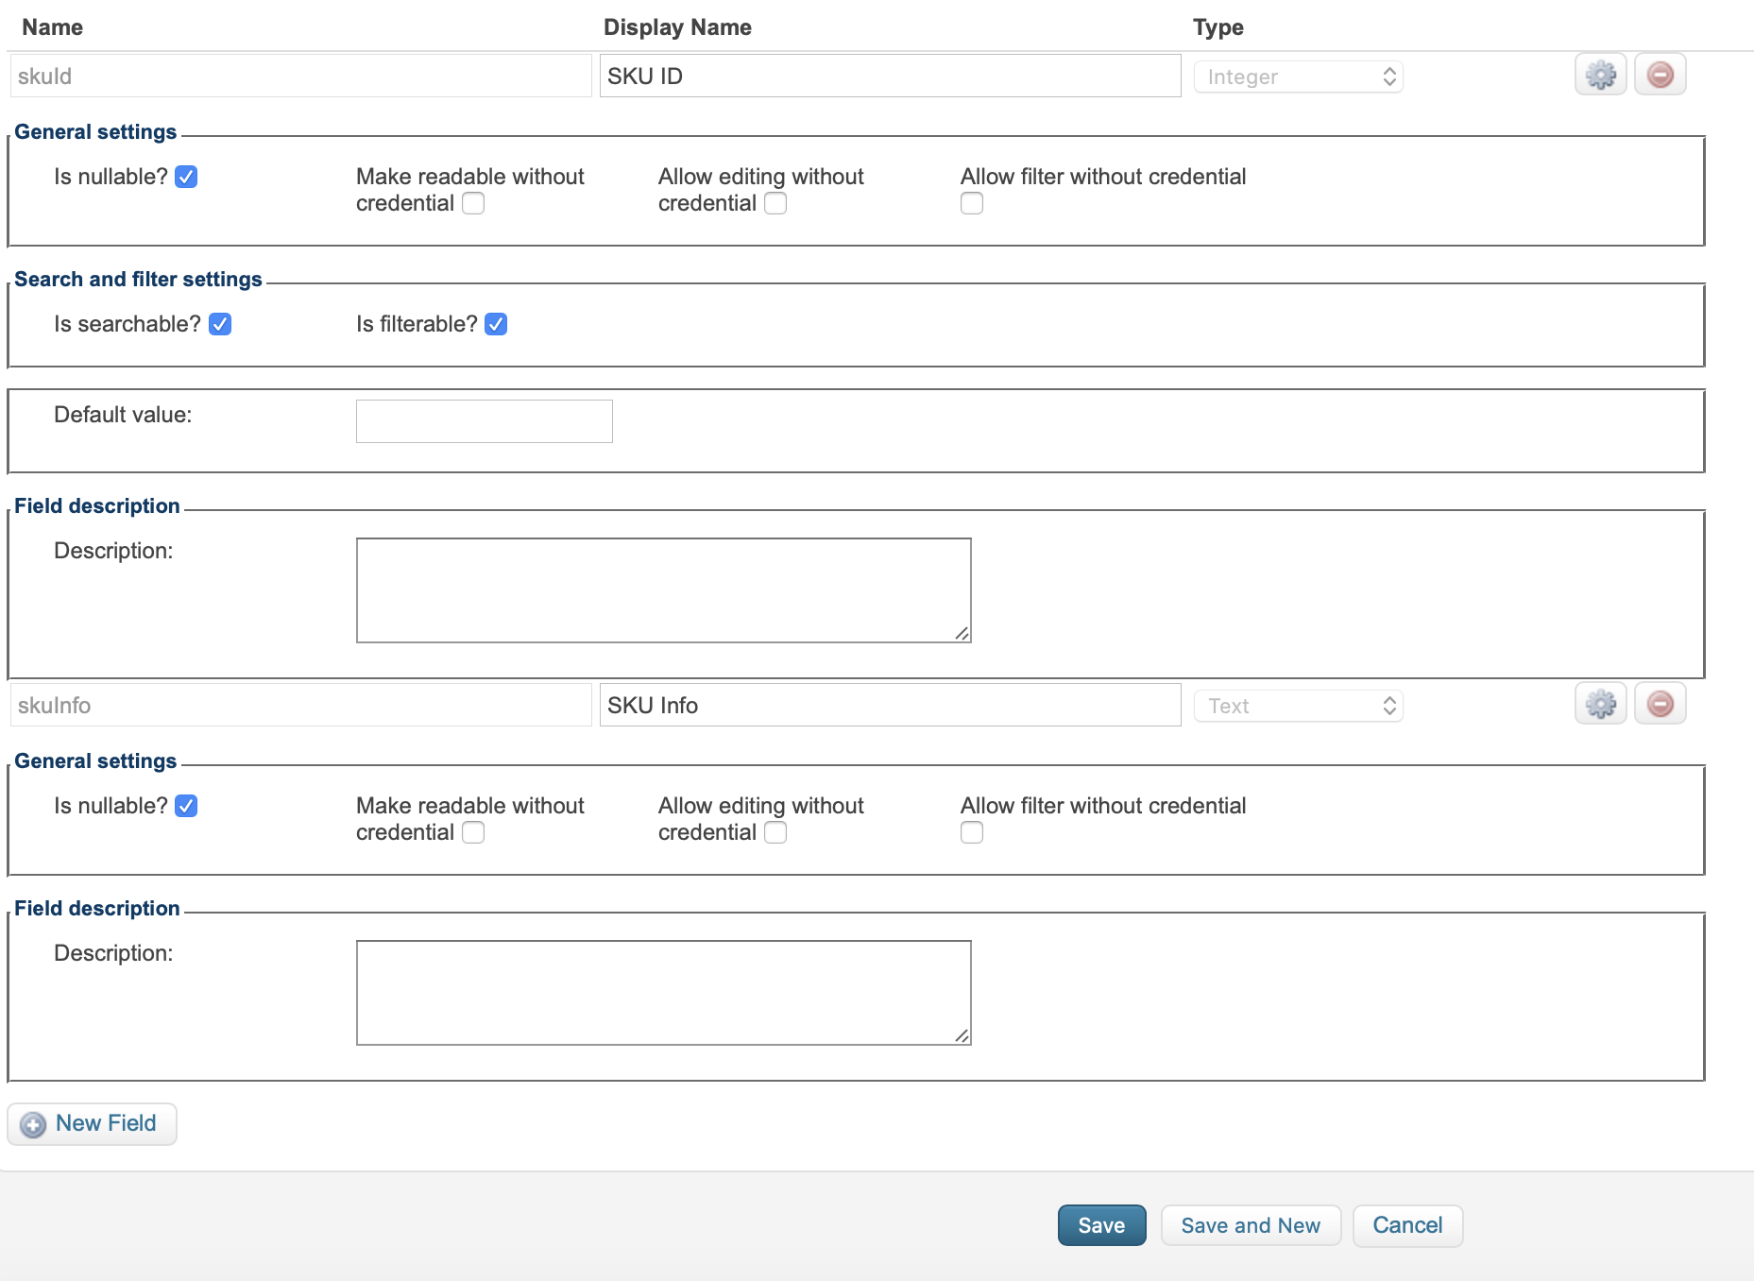Click the Cancel button

click(x=1406, y=1225)
